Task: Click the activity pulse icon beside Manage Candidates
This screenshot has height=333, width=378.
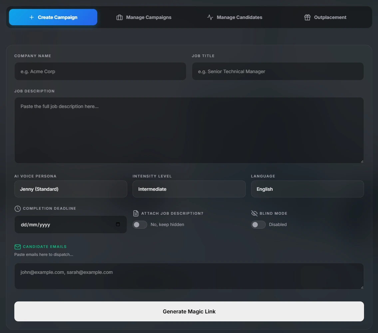Action: click(210, 17)
